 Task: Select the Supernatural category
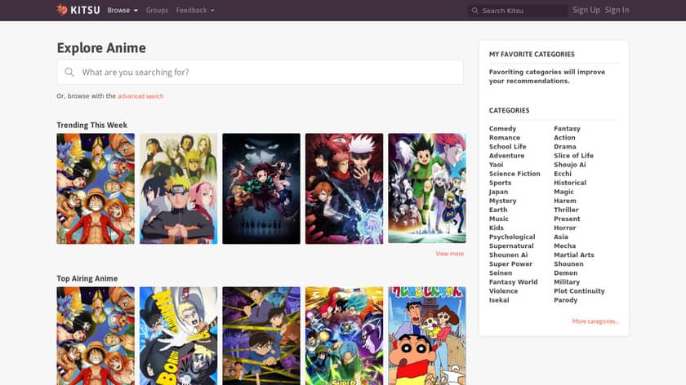click(x=511, y=246)
